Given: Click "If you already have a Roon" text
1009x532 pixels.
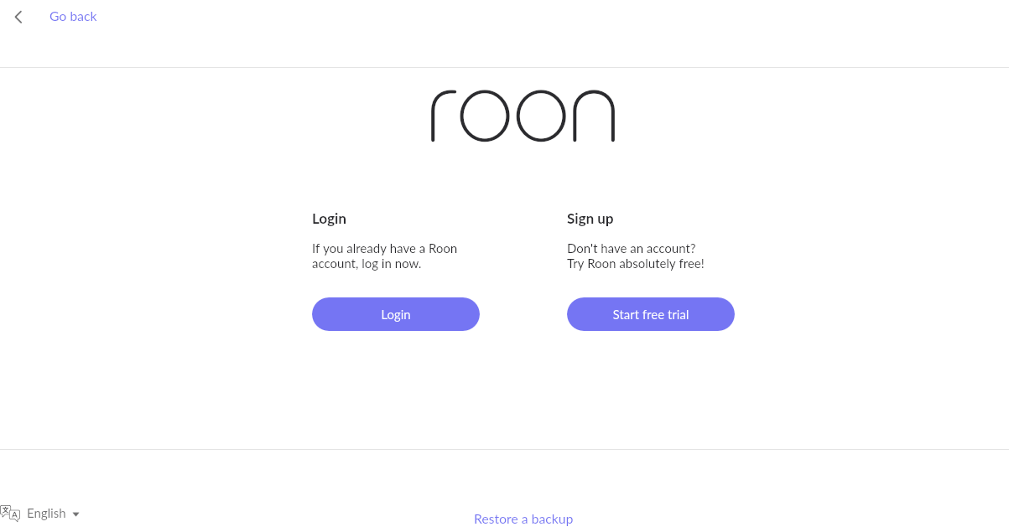Looking at the screenshot, I should (384, 249).
